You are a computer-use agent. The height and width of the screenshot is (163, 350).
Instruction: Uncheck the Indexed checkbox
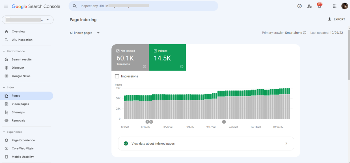[155, 51]
